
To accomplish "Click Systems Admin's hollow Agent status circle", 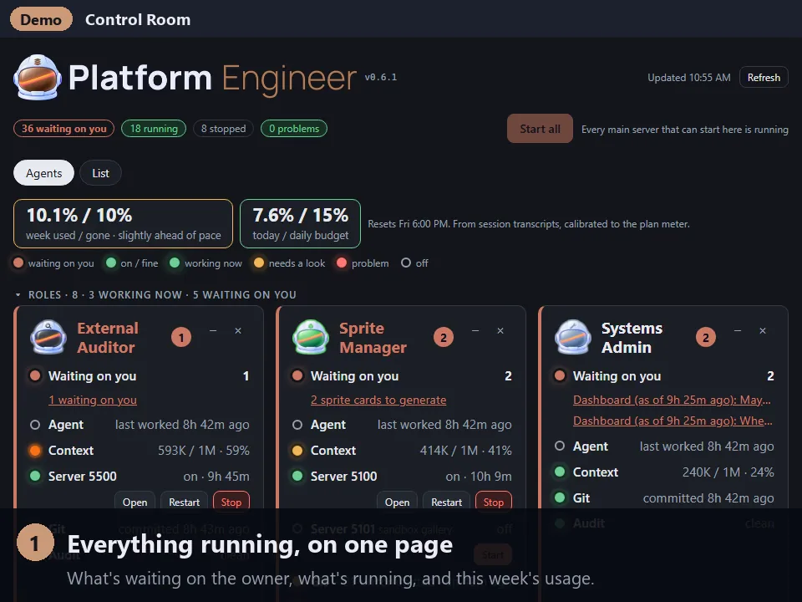I will (x=560, y=446).
